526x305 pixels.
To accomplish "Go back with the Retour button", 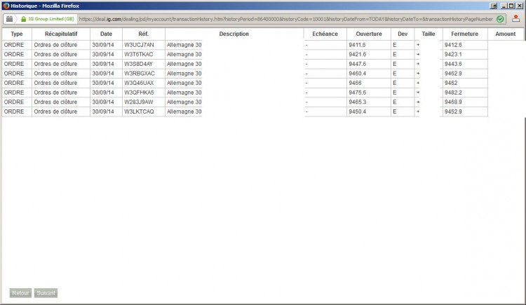I will (20, 293).
